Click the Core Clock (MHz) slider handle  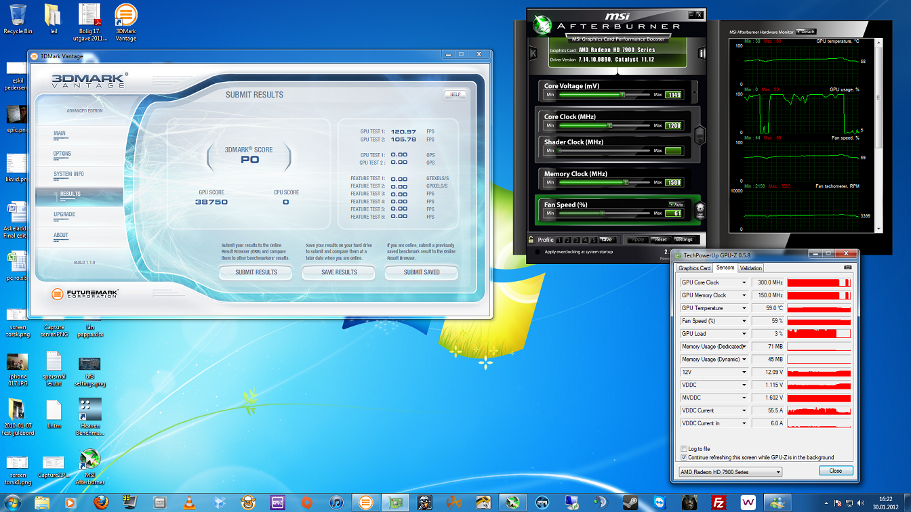610,125
